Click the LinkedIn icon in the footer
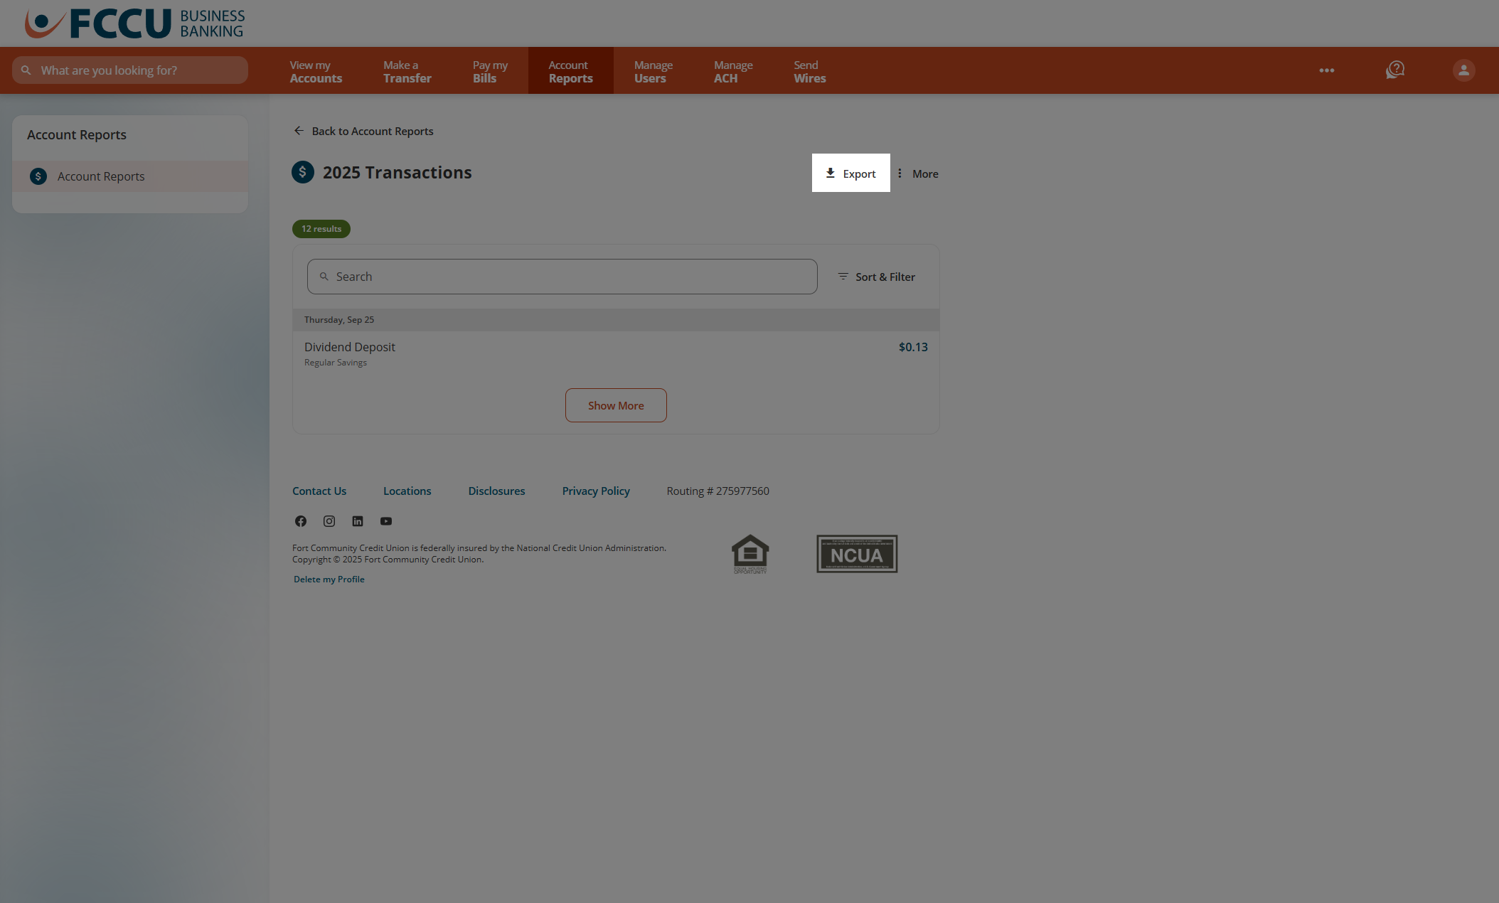Image resolution: width=1499 pixels, height=903 pixels. (x=357, y=521)
